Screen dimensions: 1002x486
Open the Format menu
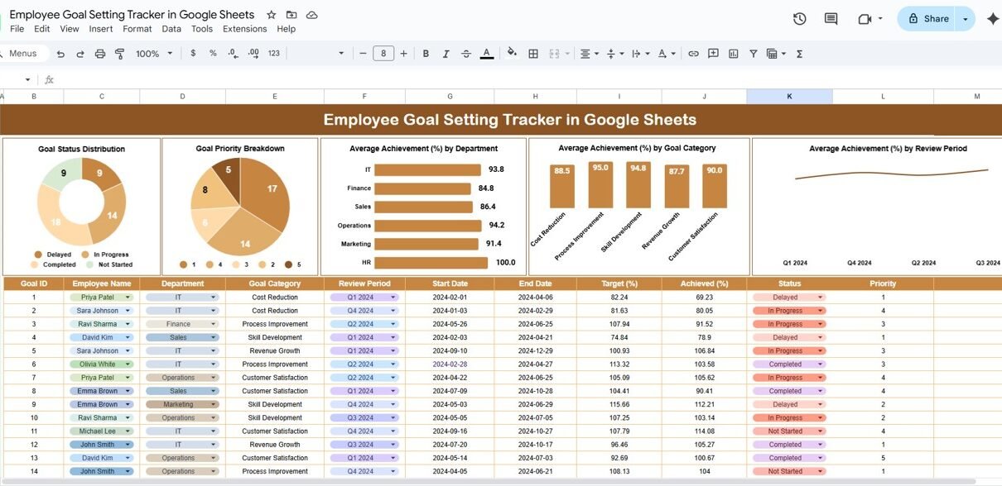pos(137,29)
